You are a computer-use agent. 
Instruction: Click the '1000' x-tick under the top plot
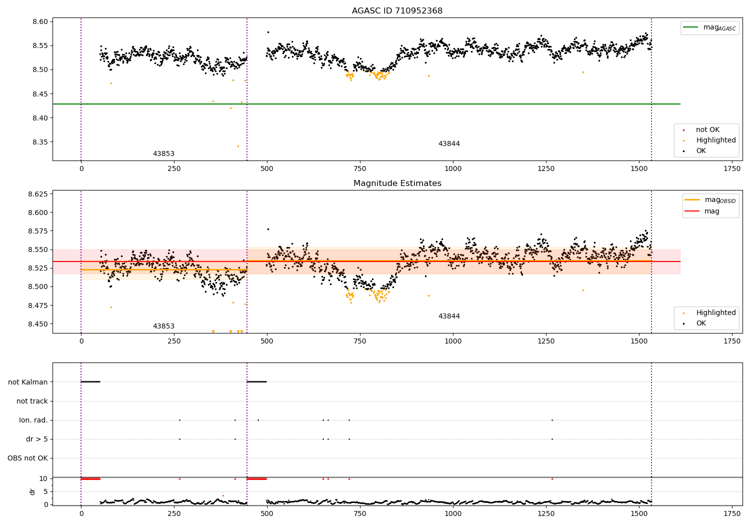[x=453, y=169]
